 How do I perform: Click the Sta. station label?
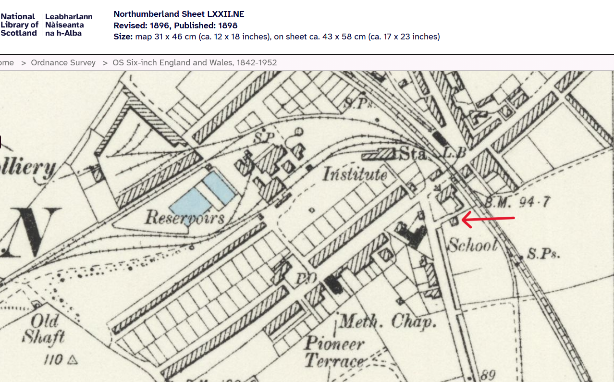pos(413,154)
